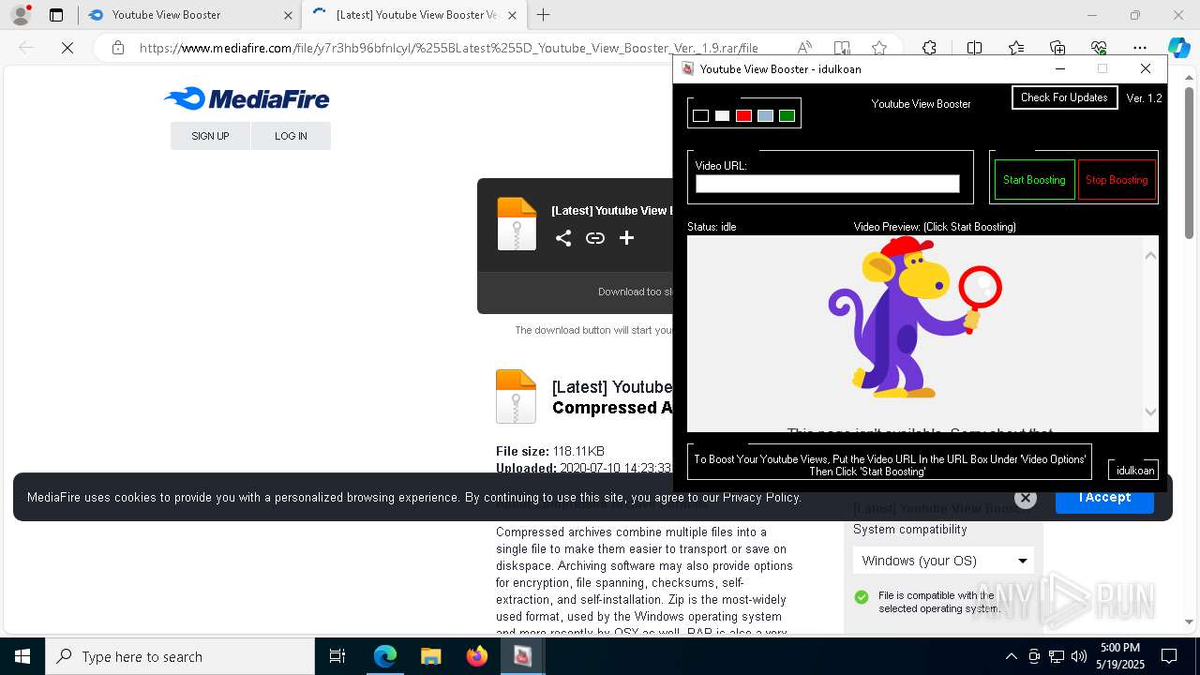Select the black color swatch in Youtube View Booster
Screen dimensions: 1200x675
[700, 116]
